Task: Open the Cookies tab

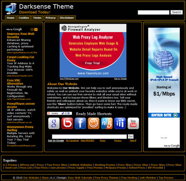Action: tap(24, 18)
